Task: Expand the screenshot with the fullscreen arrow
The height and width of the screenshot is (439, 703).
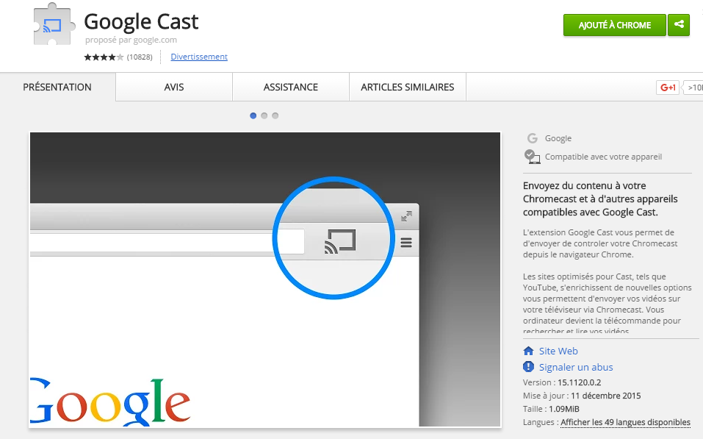Action: 406,216
